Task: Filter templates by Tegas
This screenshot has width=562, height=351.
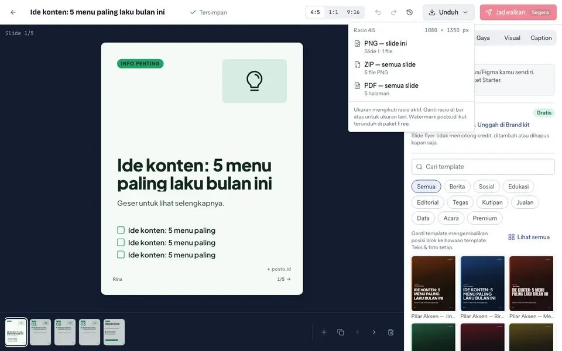Action: (460, 202)
